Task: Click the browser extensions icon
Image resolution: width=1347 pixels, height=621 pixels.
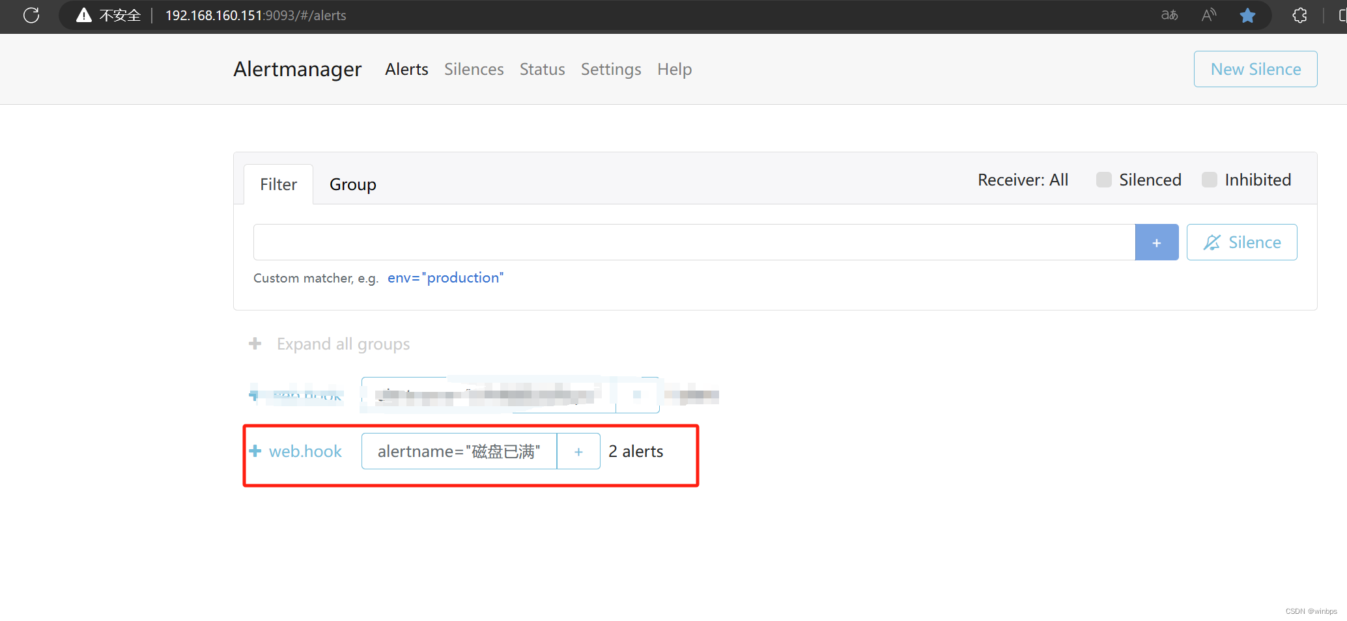Action: [1299, 15]
